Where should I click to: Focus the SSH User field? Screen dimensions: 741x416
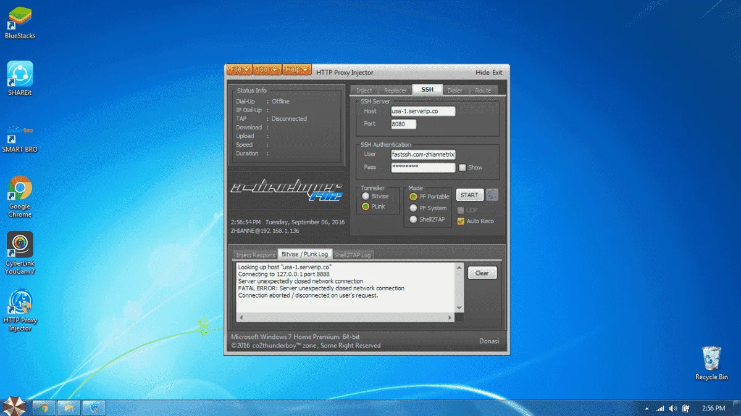(x=423, y=155)
